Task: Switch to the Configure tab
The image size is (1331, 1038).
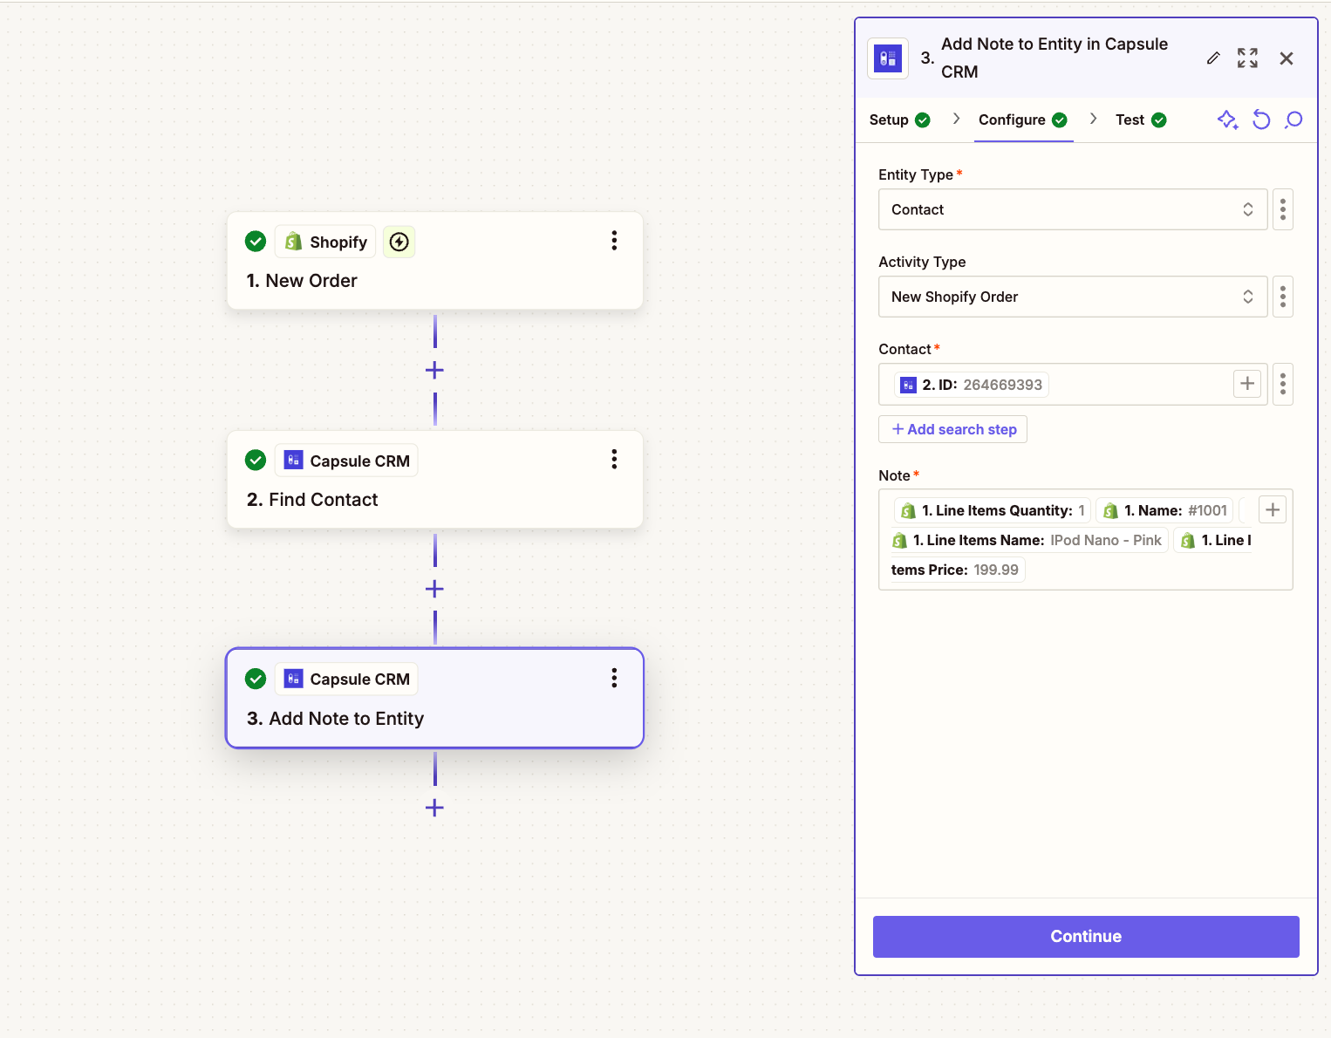Action: click(1023, 120)
